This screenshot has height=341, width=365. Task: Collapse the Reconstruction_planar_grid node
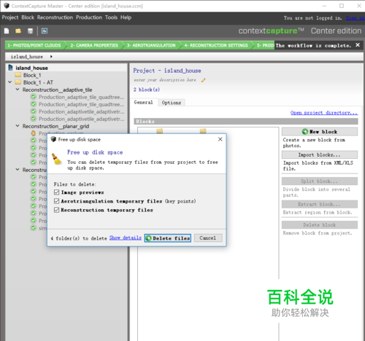pos(18,126)
